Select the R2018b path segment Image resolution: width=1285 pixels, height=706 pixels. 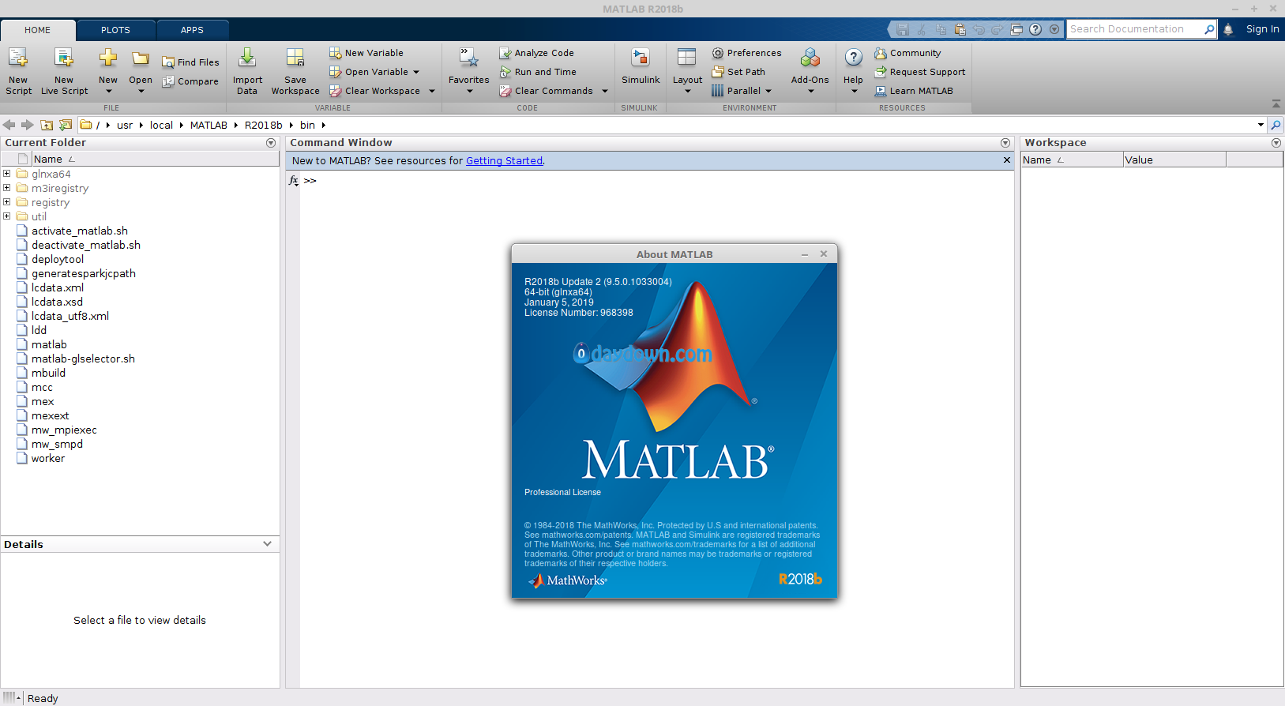[263, 126]
